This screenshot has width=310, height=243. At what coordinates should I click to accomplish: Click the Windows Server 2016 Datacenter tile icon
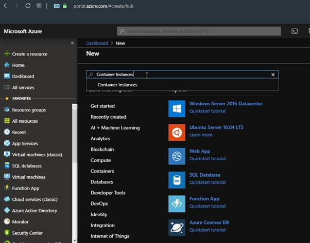coord(177,109)
